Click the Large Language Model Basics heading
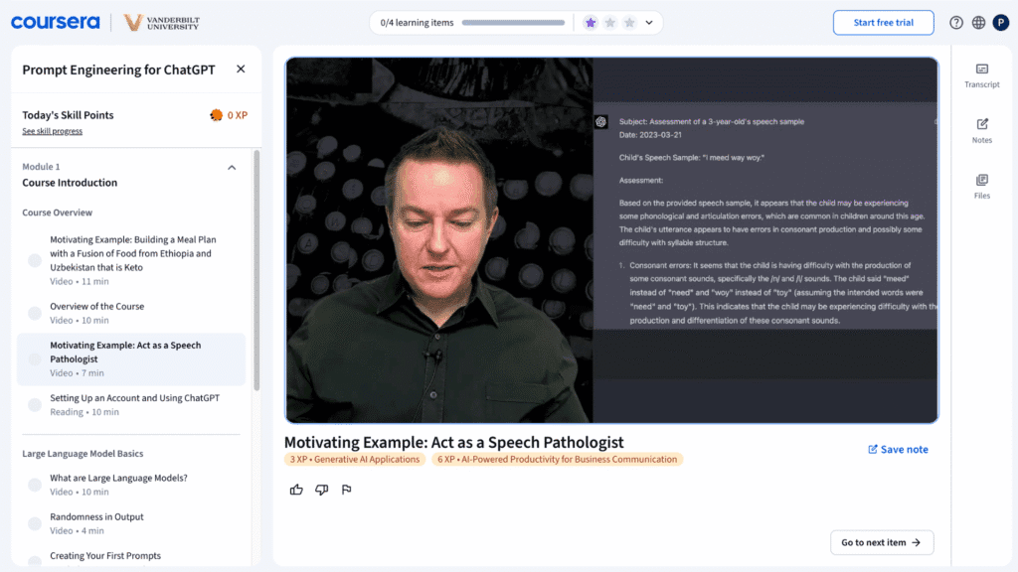 (83, 453)
